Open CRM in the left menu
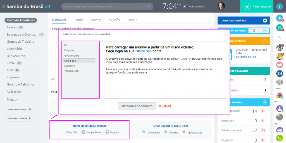The width and height of the screenshot is (286, 143). tap(10, 70)
